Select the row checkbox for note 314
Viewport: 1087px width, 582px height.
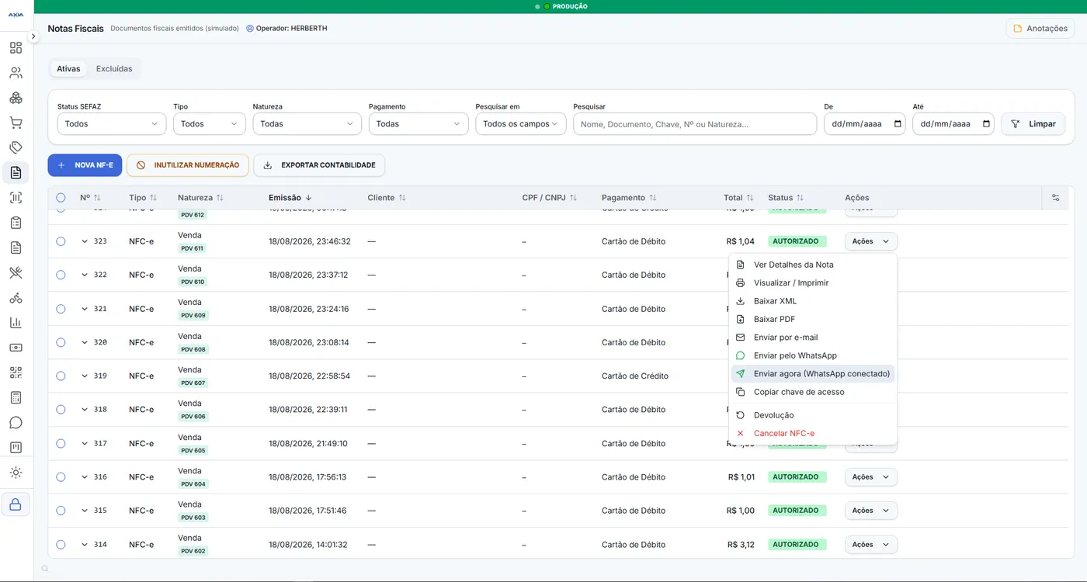pos(61,545)
